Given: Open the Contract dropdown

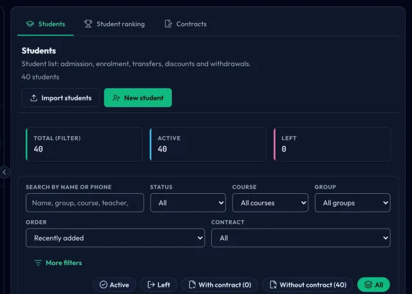Looking at the screenshot, I should pos(301,238).
